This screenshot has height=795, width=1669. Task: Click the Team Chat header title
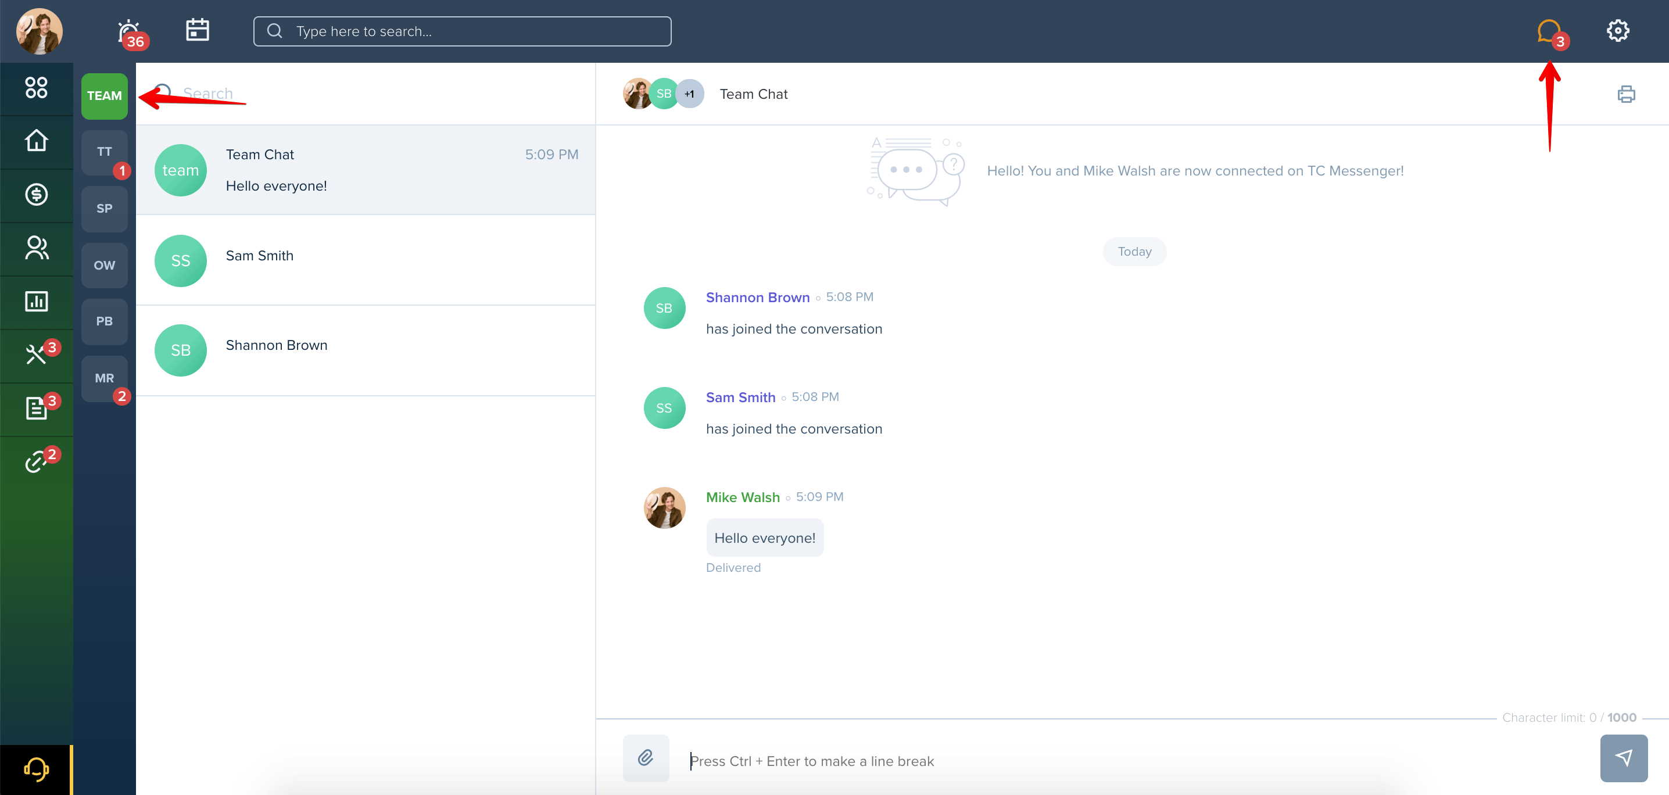pyautogui.click(x=754, y=95)
